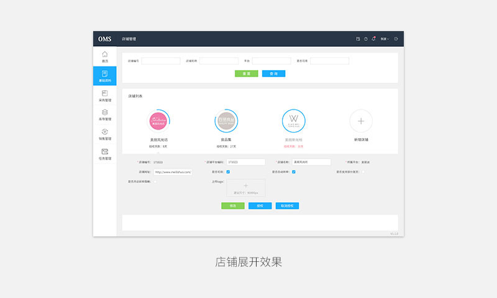Screen dimensions: 497x298
Task: Click the green 修改 button
Action: click(232, 206)
